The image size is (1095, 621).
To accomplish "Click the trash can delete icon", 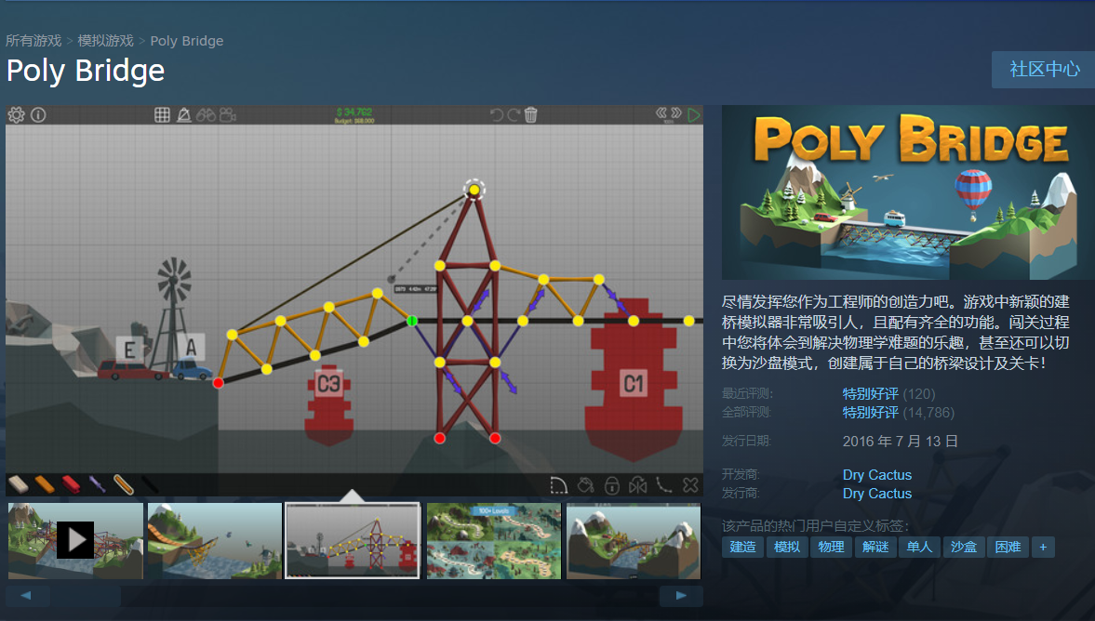I will click(530, 115).
